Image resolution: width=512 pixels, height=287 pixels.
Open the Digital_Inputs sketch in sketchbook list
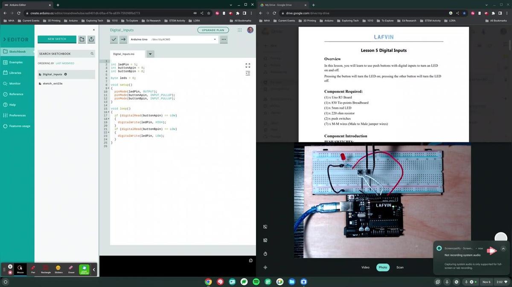(x=66, y=74)
